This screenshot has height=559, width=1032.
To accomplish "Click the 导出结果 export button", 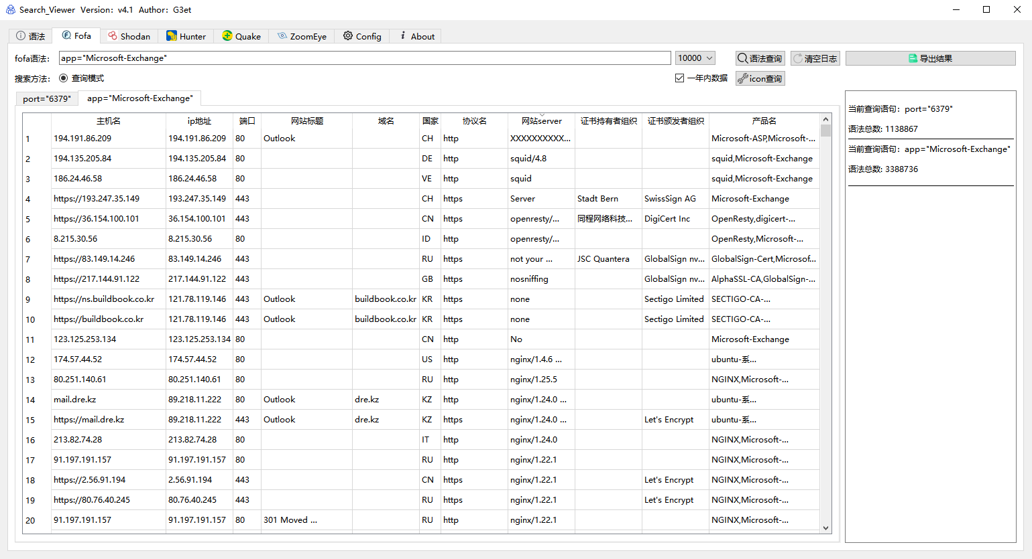I will point(931,58).
